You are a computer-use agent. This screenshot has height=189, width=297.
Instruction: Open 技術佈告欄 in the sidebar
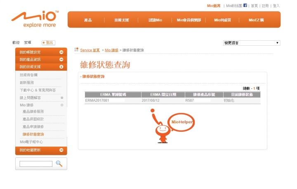28,75
